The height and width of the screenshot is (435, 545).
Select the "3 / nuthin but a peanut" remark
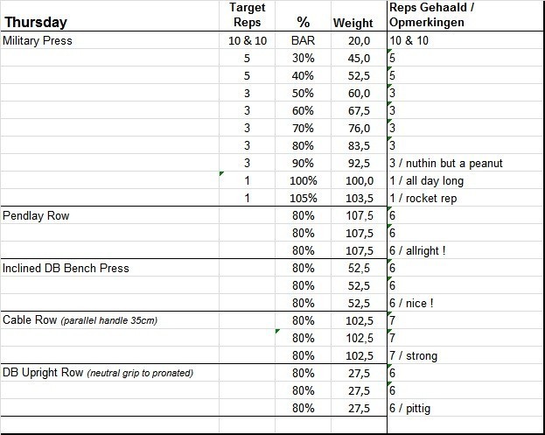pos(446,163)
